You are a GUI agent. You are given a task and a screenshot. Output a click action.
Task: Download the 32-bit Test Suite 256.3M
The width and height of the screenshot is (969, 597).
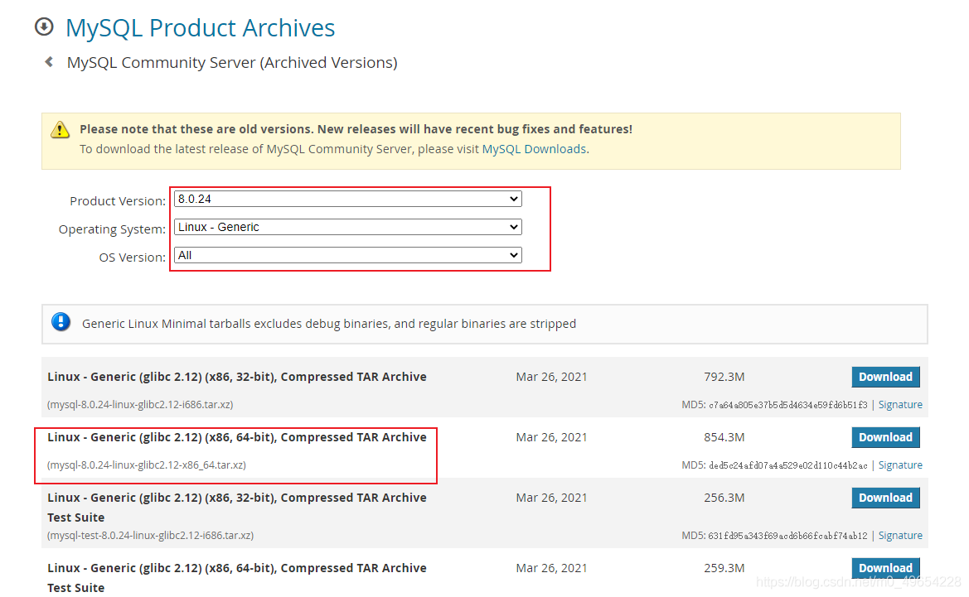click(x=885, y=498)
